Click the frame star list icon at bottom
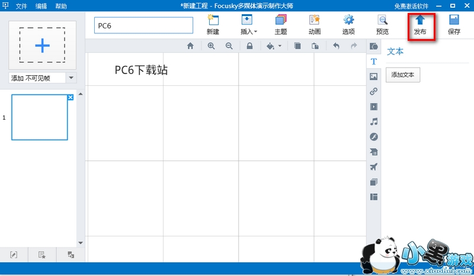 pos(41,255)
